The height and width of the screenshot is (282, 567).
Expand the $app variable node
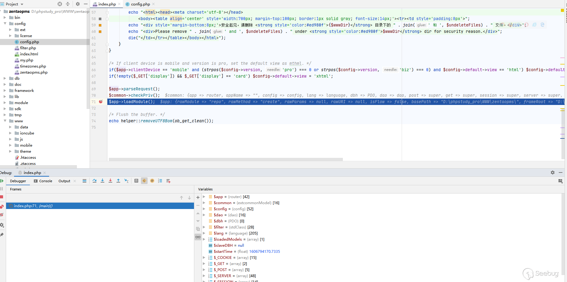click(204, 197)
